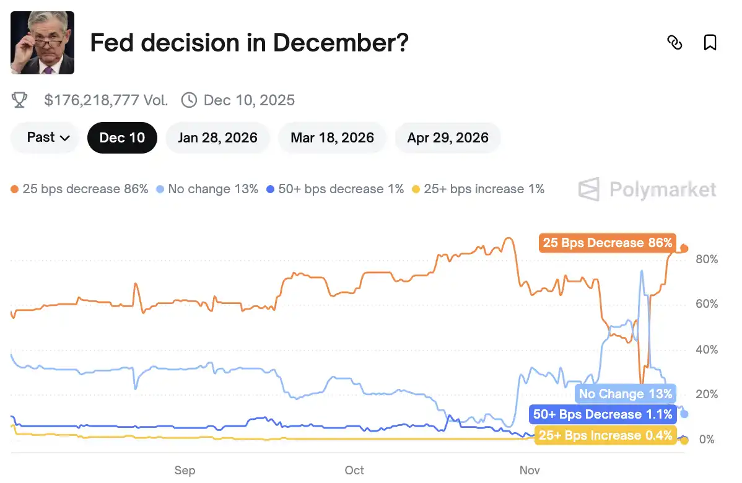Toggle the No change series visibility

tap(207, 189)
